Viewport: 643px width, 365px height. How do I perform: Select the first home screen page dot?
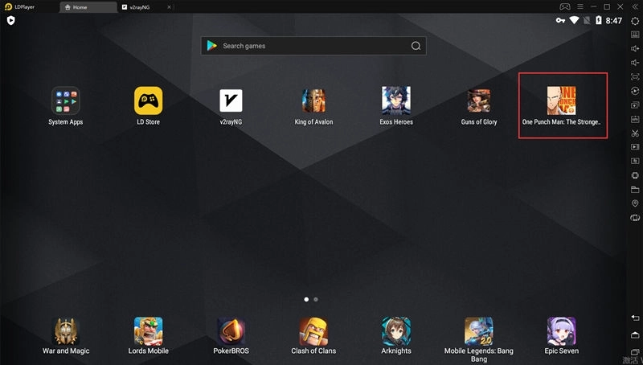click(306, 299)
